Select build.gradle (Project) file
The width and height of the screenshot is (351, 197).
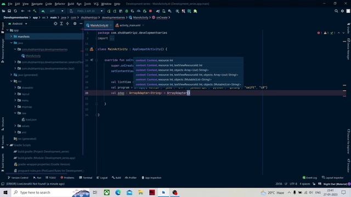(42, 152)
